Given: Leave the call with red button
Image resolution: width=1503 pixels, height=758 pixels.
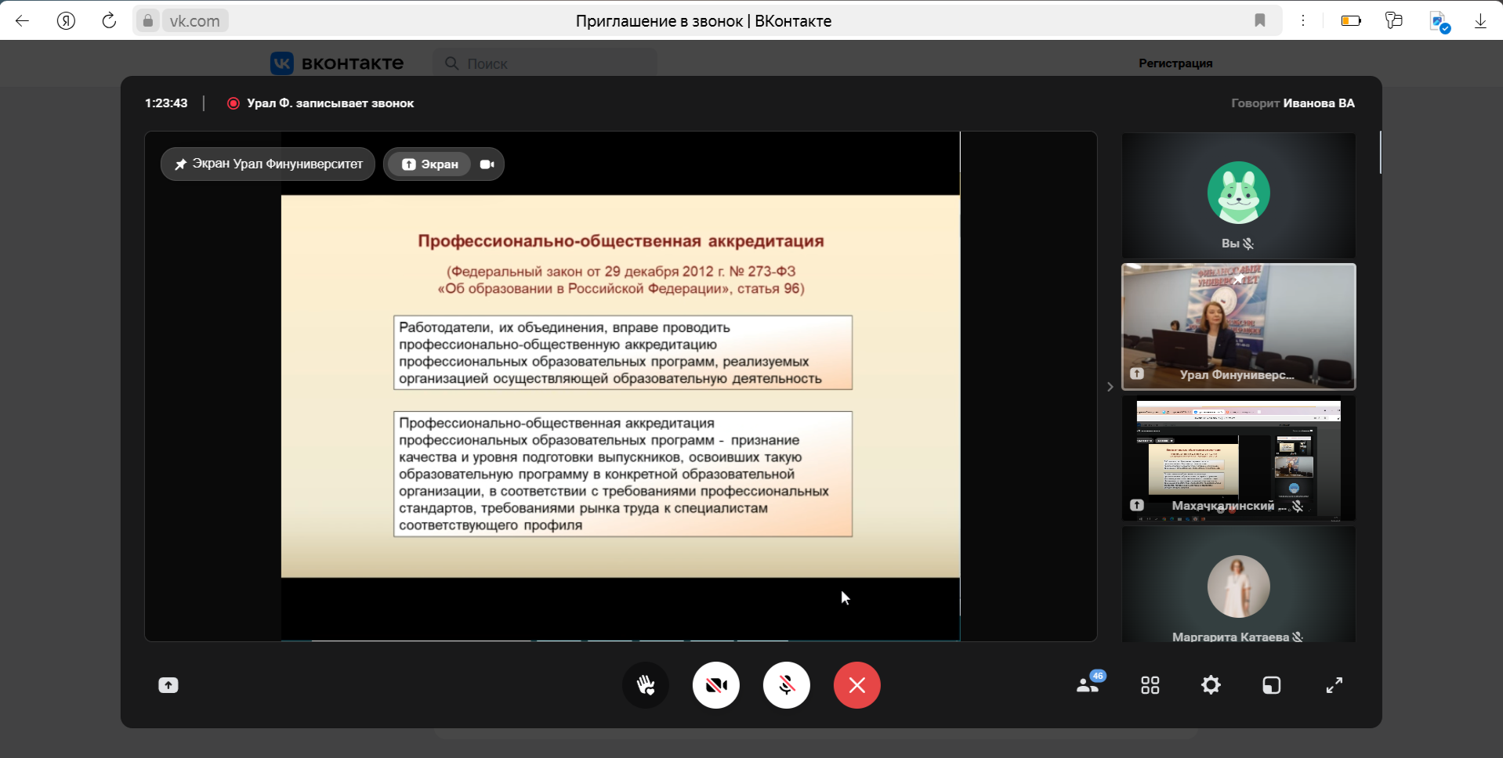Looking at the screenshot, I should pos(857,685).
